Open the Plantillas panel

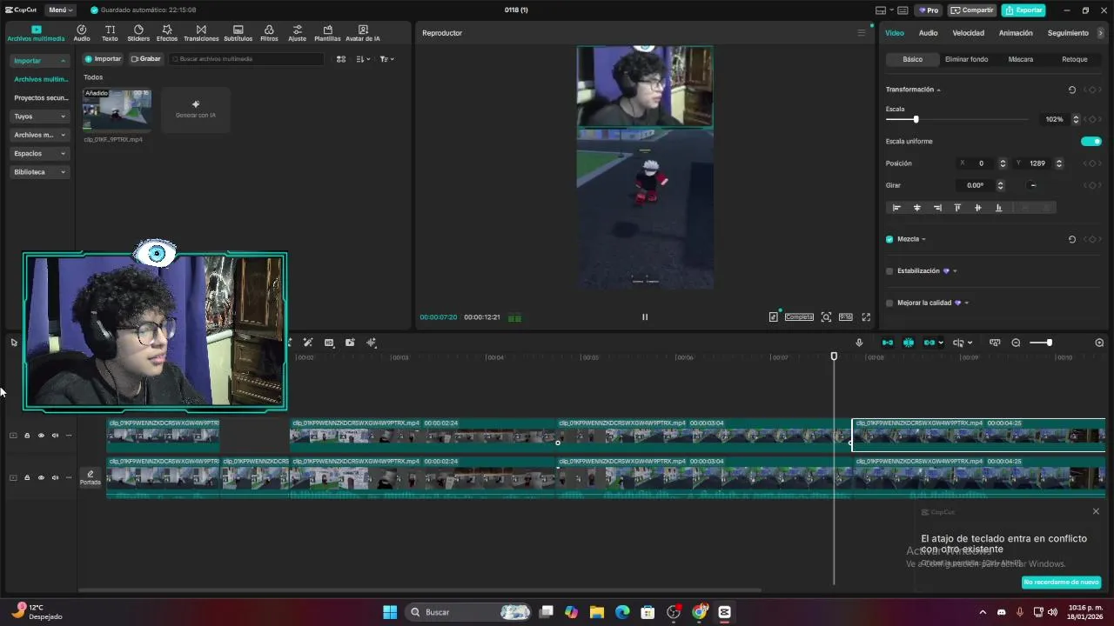tap(327, 33)
